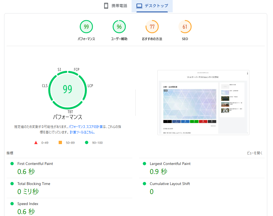Click the green dot beside Cumulative Layout Shift
The width and height of the screenshot is (273, 216).
point(144,184)
